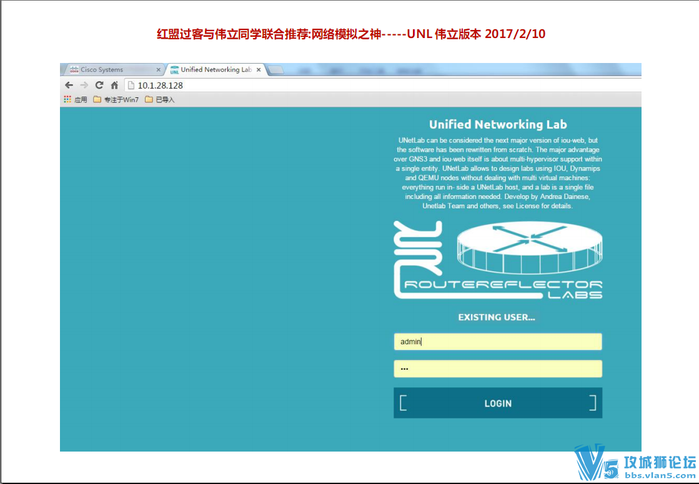Click the browser back arrow
The height and width of the screenshot is (484, 699).
coord(69,85)
